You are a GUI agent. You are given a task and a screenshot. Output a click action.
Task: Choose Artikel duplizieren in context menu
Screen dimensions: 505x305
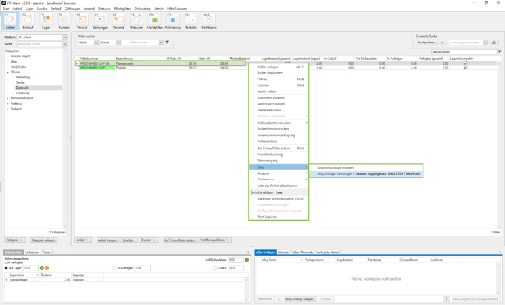[x=271, y=72]
